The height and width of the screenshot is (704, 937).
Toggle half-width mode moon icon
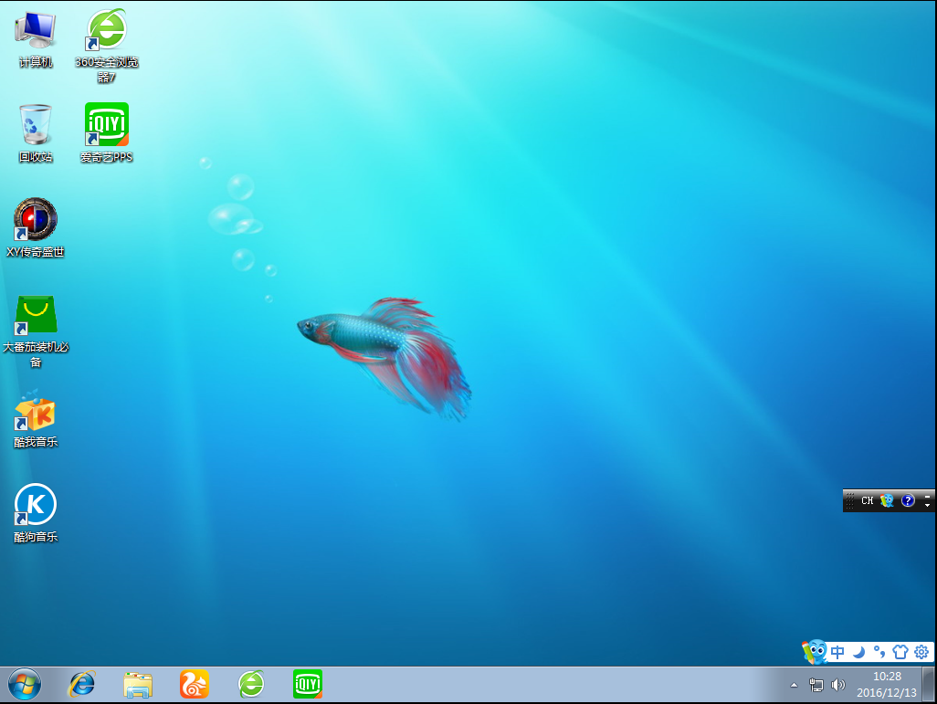click(x=858, y=652)
